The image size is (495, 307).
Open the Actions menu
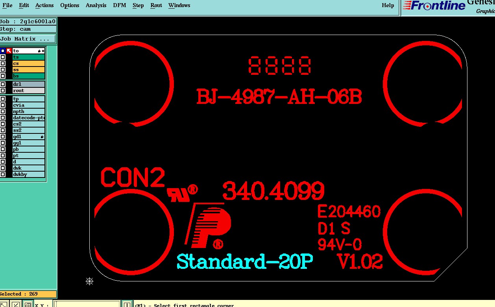click(x=44, y=5)
